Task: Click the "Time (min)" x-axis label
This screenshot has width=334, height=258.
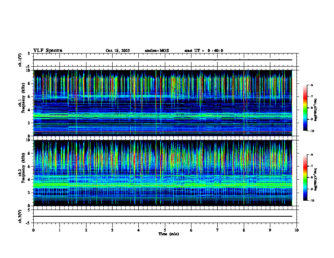Action: tap(169, 234)
